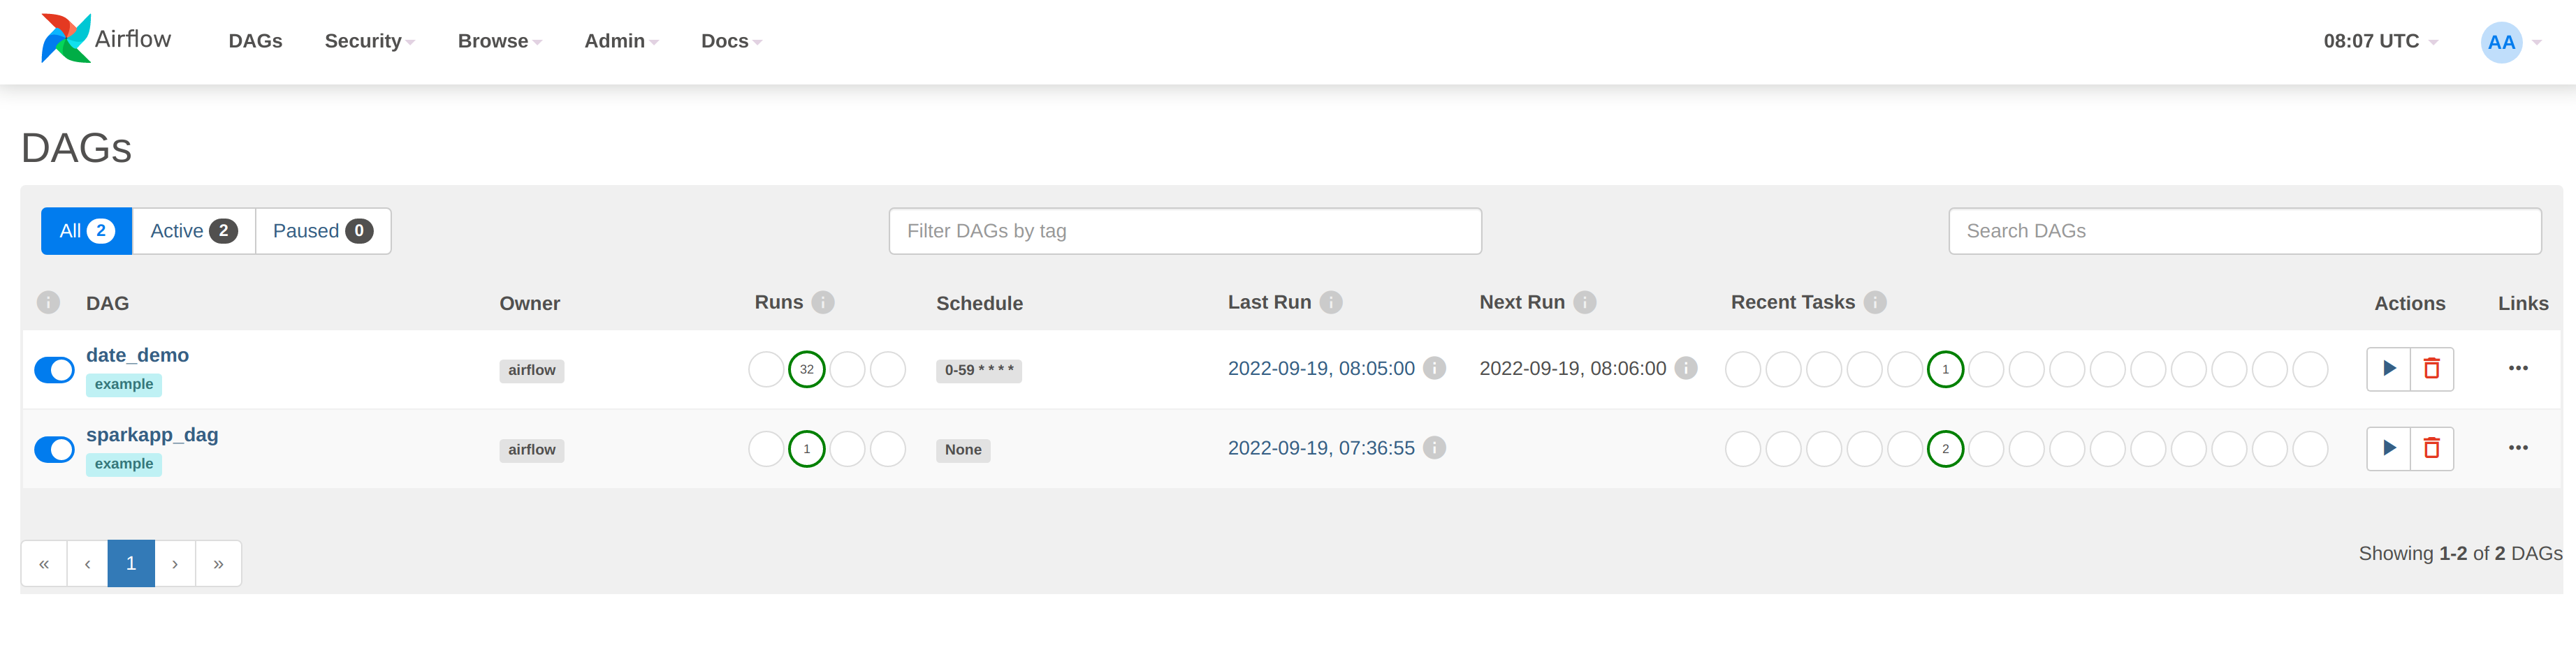Delete the sparkapp_dag via trash icon

pyautogui.click(x=2431, y=449)
